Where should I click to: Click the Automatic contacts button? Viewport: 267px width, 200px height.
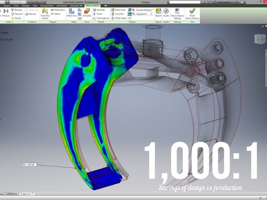pyautogui.click(x=32, y=10)
